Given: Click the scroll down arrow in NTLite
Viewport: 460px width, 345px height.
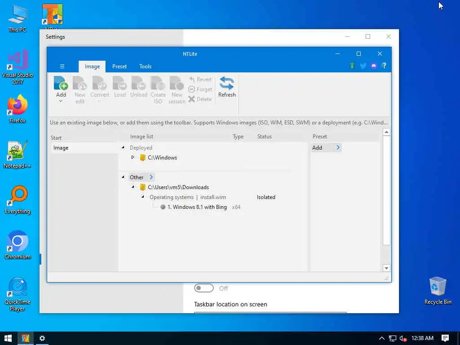Looking at the screenshot, I should click(386, 268).
